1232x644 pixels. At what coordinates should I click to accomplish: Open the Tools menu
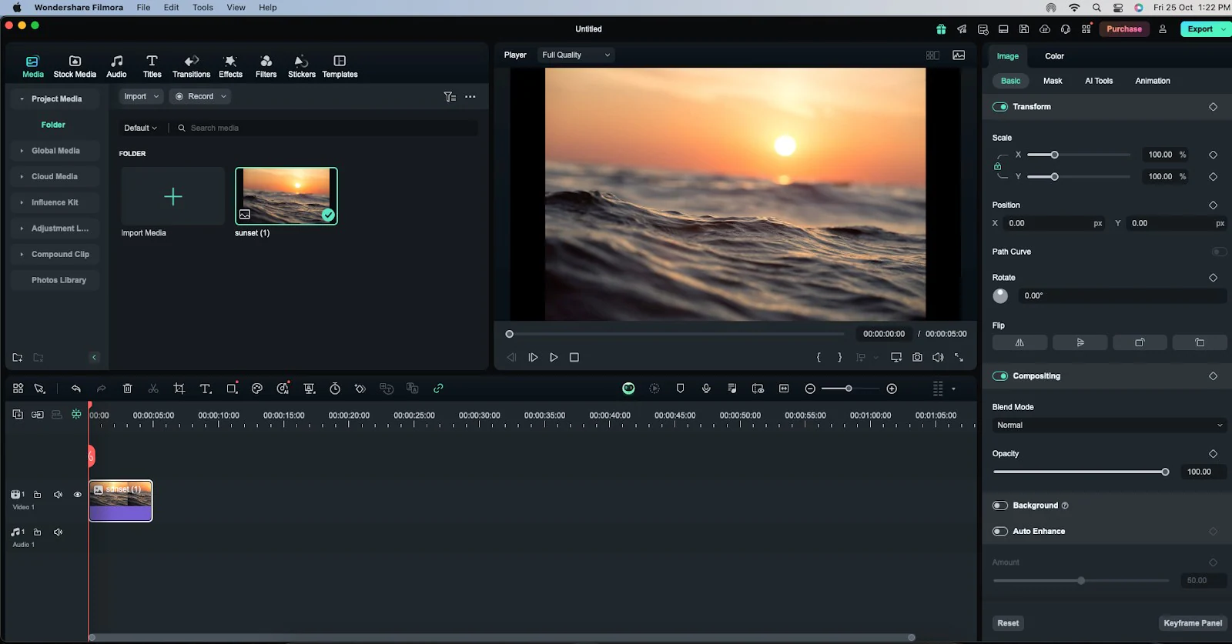(x=203, y=8)
